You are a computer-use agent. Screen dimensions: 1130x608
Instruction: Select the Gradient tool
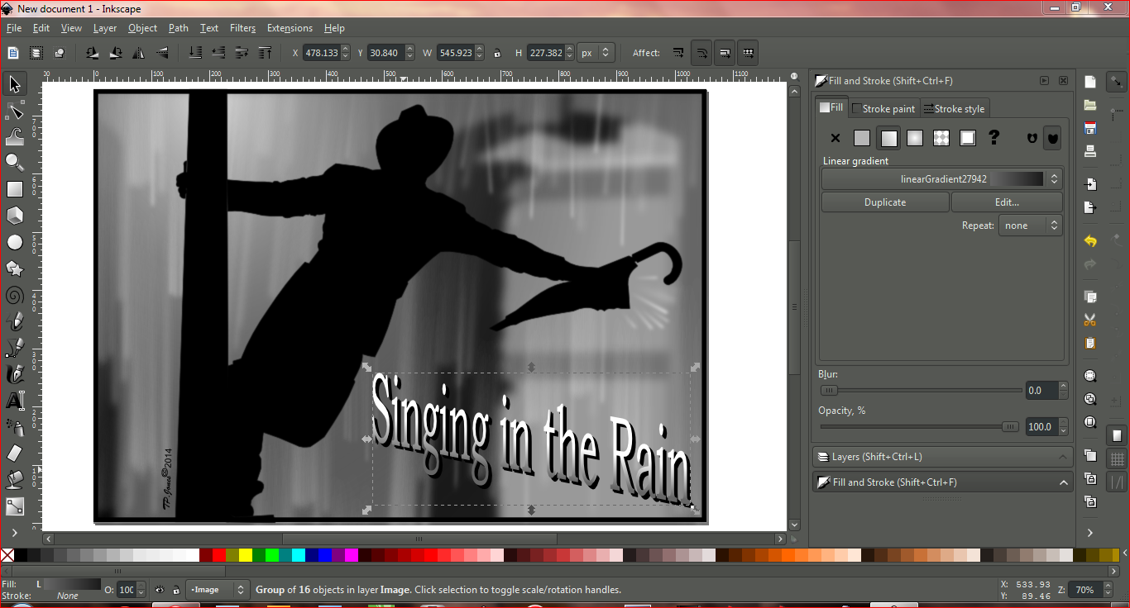point(15,506)
